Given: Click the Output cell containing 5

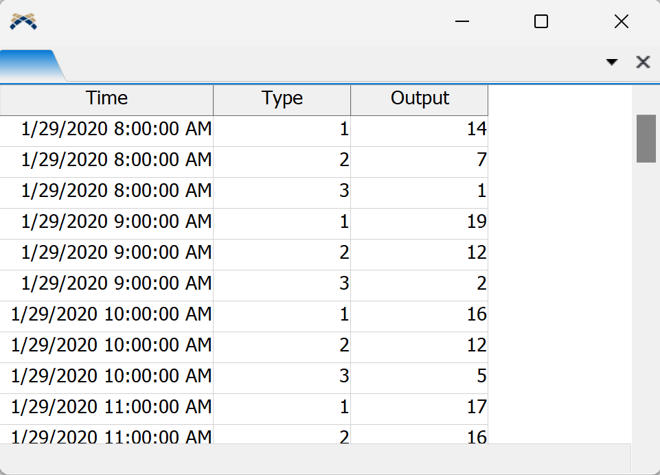Looking at the screenshot, I should (x=419, y=376).
